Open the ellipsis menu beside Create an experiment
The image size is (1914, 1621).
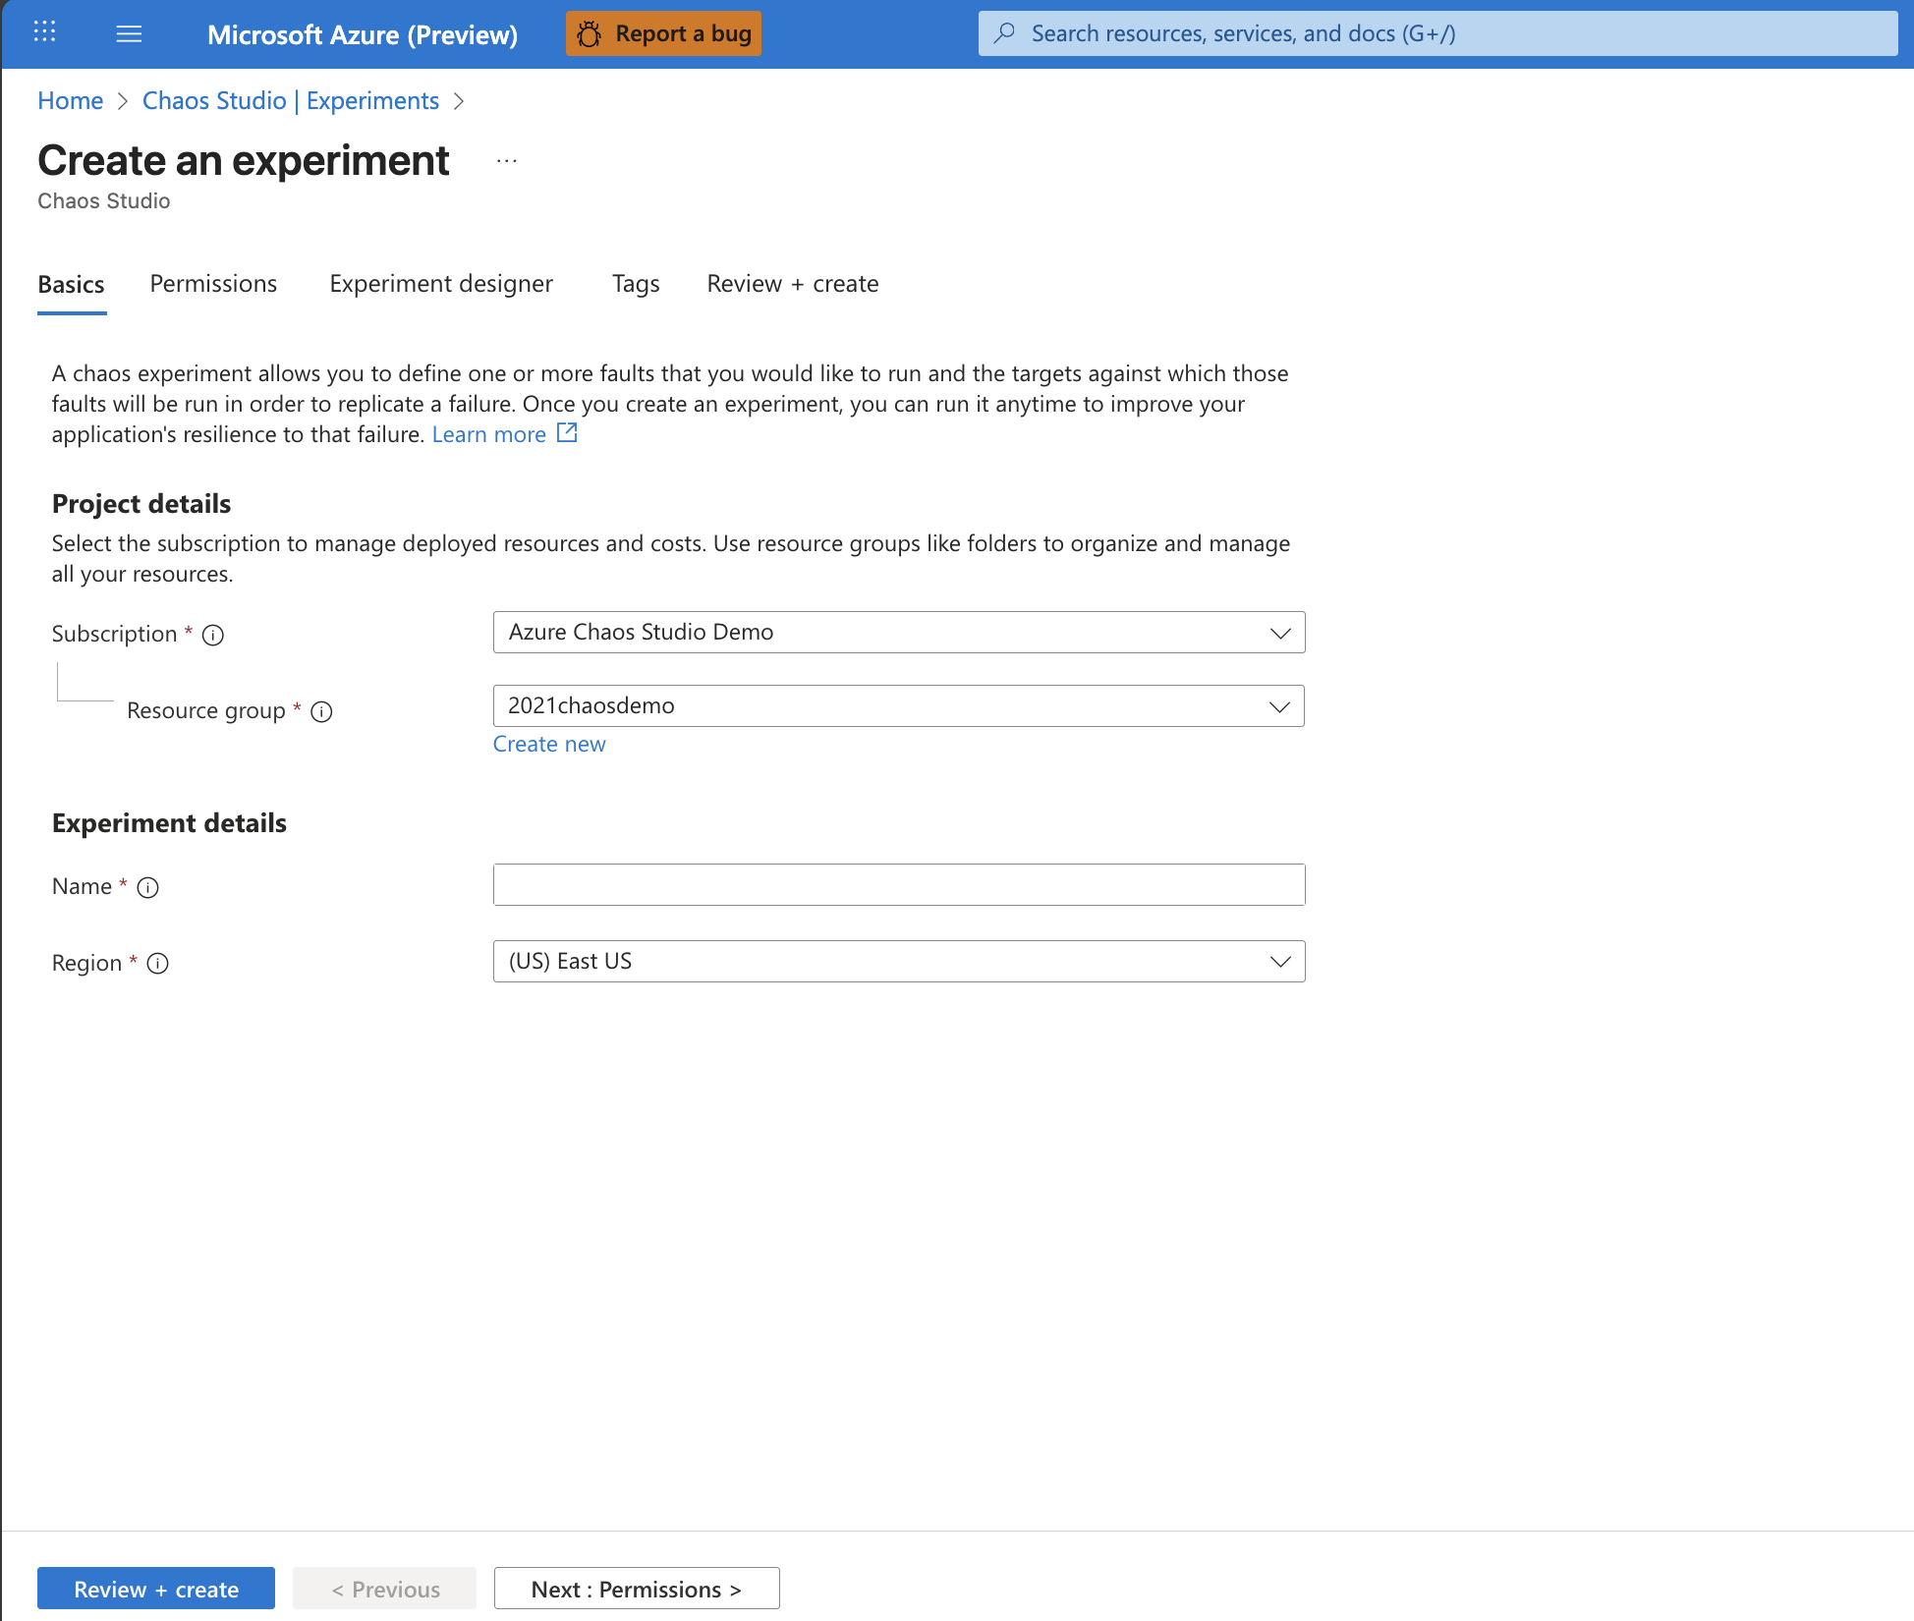point(507,161)
